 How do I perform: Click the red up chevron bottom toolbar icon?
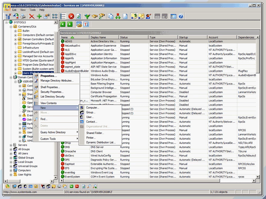click(x=77, y=186)
